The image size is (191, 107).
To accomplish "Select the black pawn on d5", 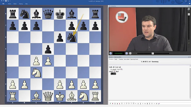I will coord(48,49).
